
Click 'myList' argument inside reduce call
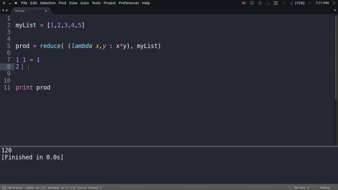coord(147,46)
